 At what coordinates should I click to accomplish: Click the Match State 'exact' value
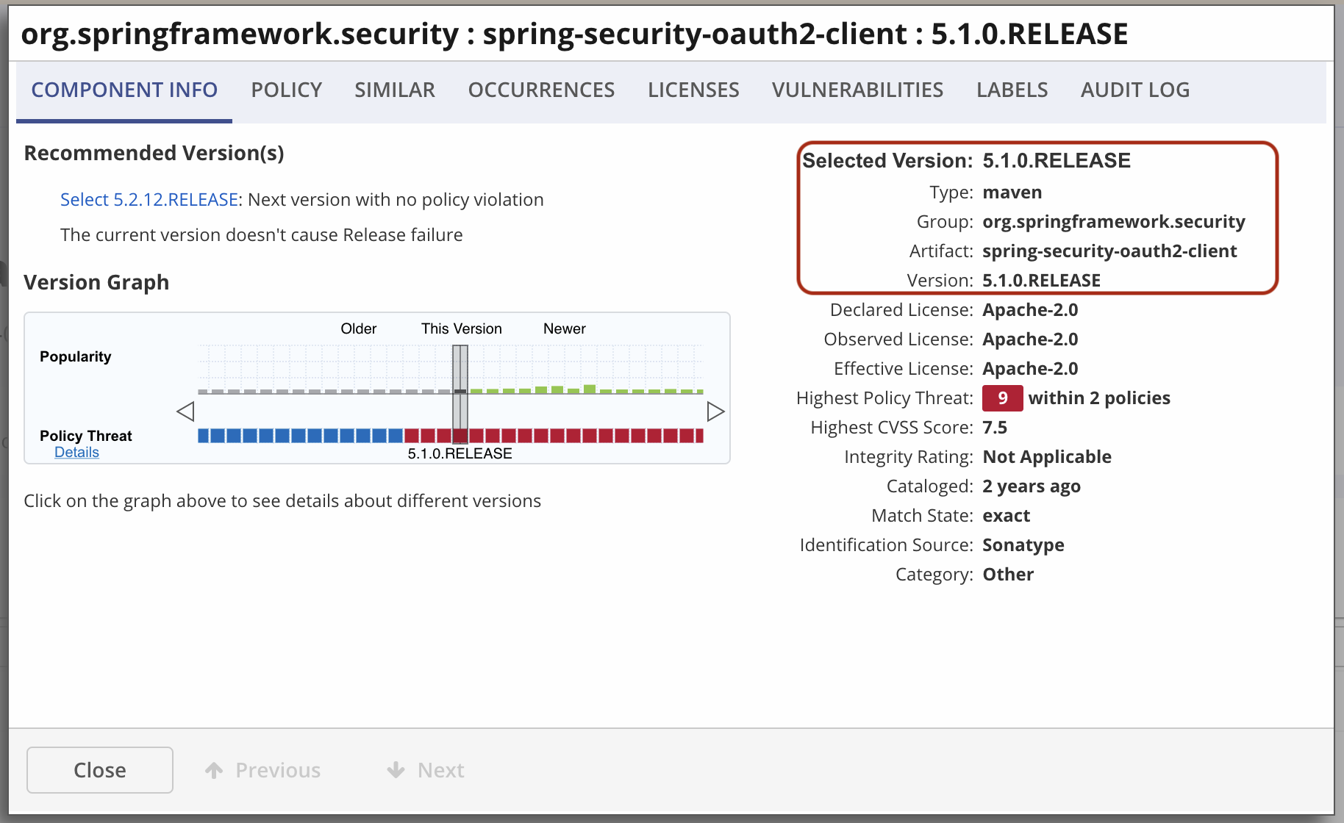pos(1006,516)
